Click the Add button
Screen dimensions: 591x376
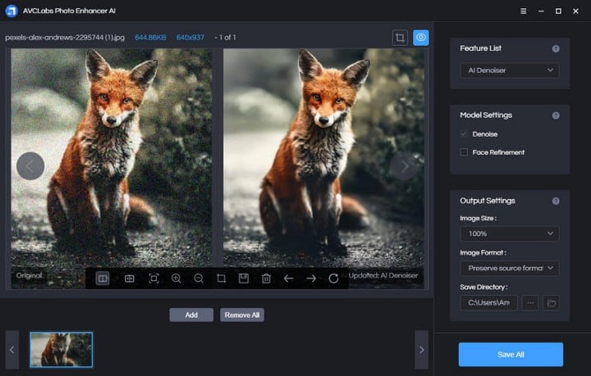click(191, 315)
